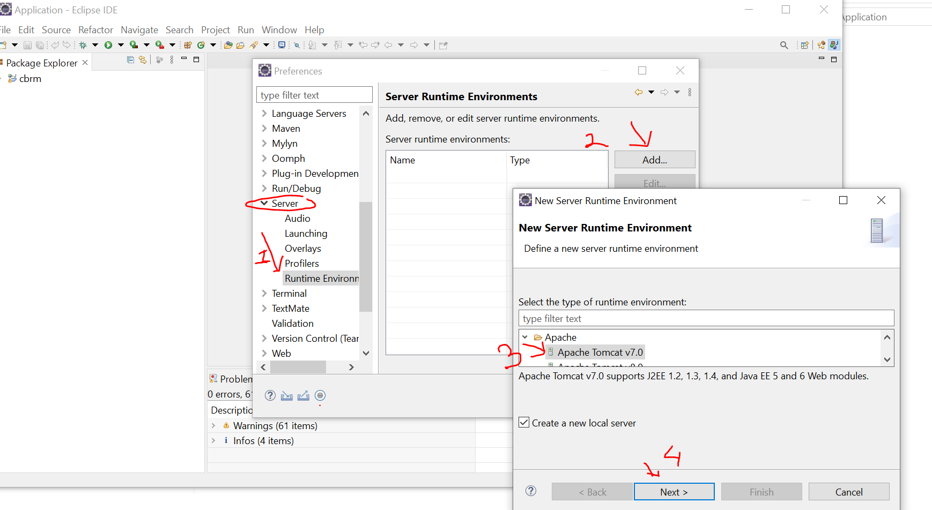The height and width of the screenshot is (510, 932).
Task: Click the Import preferences icon
Action: pos(287,395)
